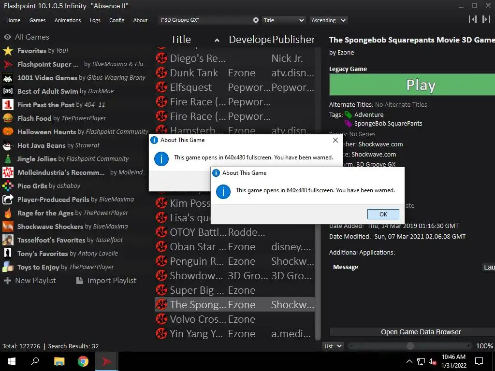Open File Explorer from the taskbar

[x=59, y=361]
